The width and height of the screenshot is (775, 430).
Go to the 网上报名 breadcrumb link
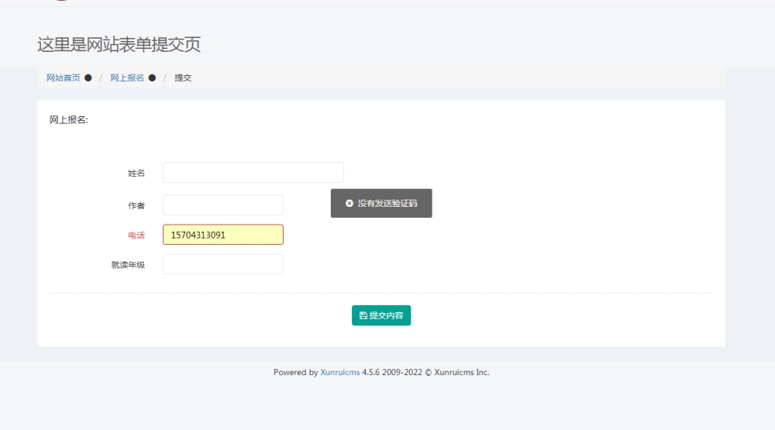[x=127, y=77]
